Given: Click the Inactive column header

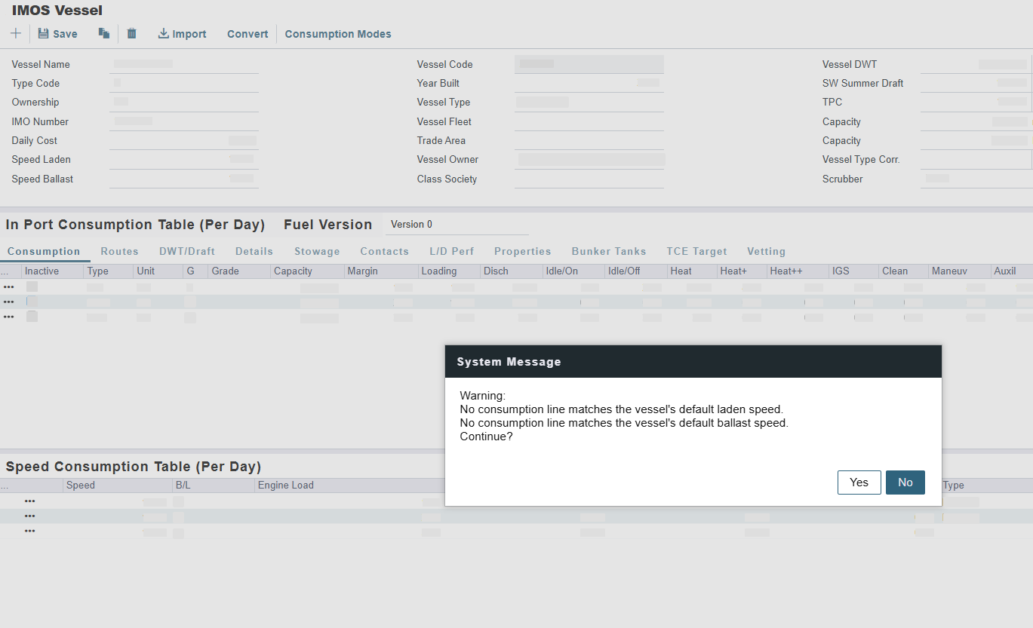Looking at the screenshot, I should tap(53, 271).
